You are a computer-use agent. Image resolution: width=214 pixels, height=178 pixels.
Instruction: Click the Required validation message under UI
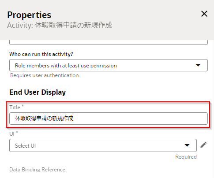186,157
